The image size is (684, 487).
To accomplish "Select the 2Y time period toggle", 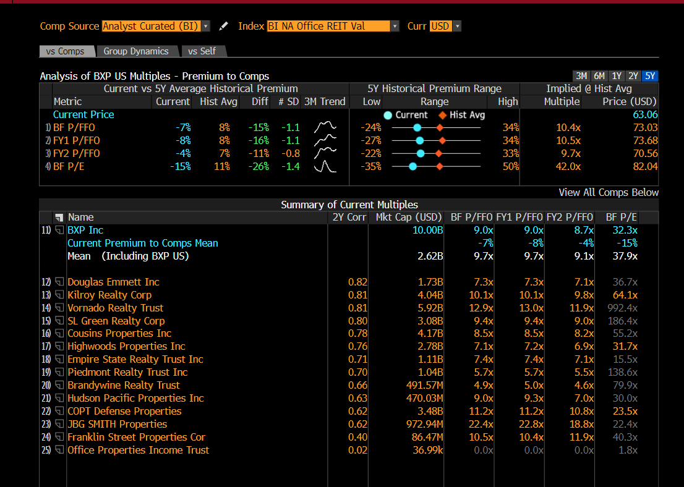I will coord(633,76).
